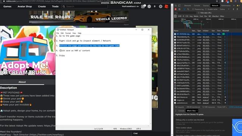Toggle the network filter funnel icon
The width and height of the screenshot is (242, 136).
tap(184, 9)
